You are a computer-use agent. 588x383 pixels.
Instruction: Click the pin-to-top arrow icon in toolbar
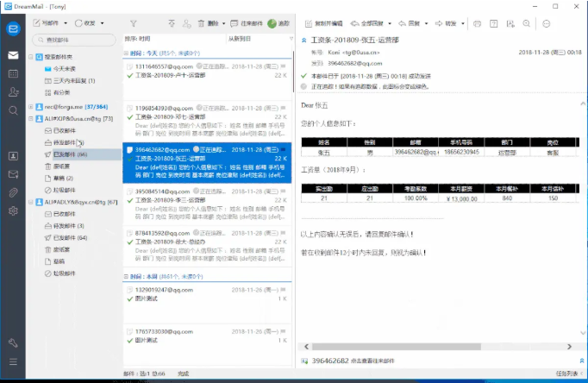coord(172,23)
